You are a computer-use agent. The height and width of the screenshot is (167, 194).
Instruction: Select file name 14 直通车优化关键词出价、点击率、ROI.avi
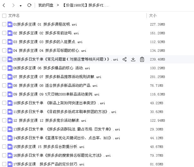tap(67, 138)
